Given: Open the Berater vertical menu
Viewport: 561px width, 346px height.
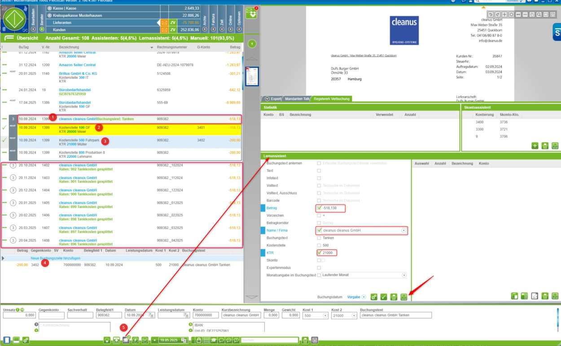Looking at the screenshot, I should click(x=42, y=19).
